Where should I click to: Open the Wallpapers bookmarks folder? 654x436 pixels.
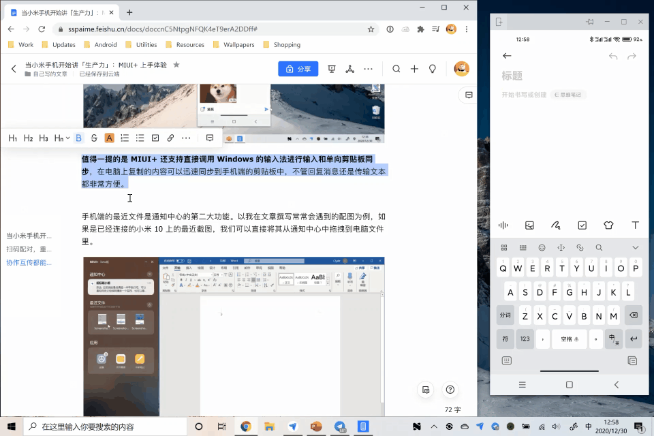(234, 45)
